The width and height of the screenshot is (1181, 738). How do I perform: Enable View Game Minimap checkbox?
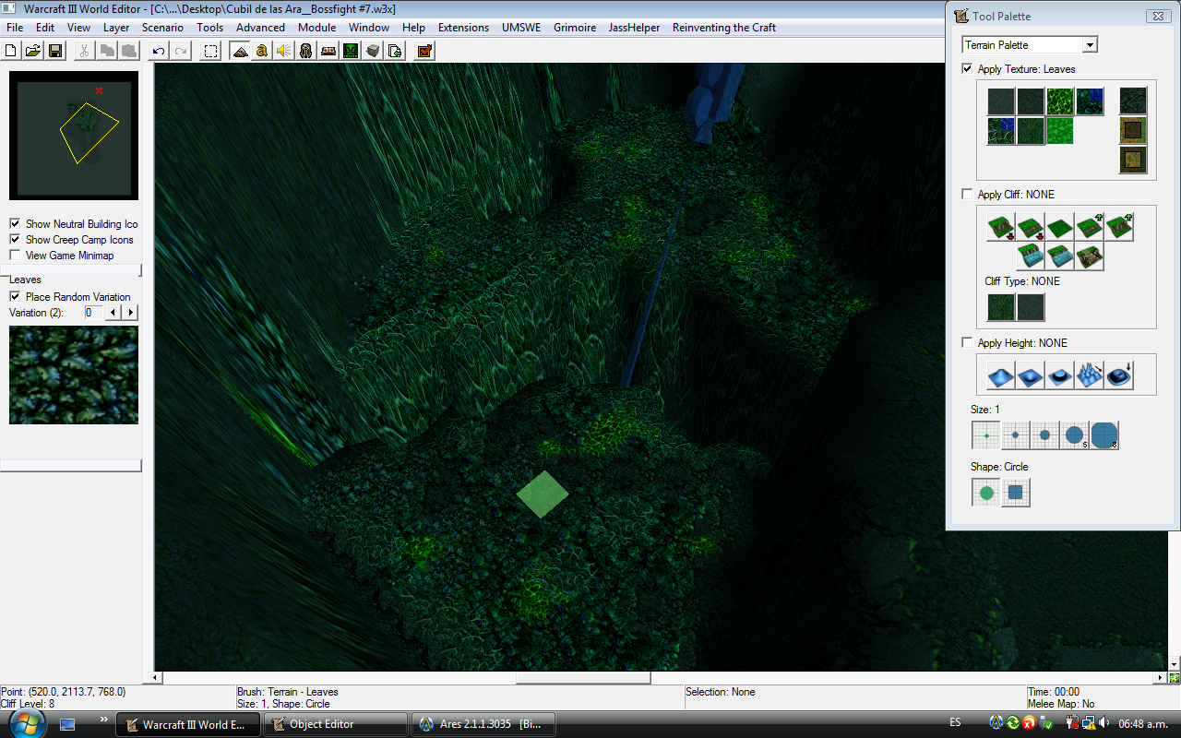[15, 255]
